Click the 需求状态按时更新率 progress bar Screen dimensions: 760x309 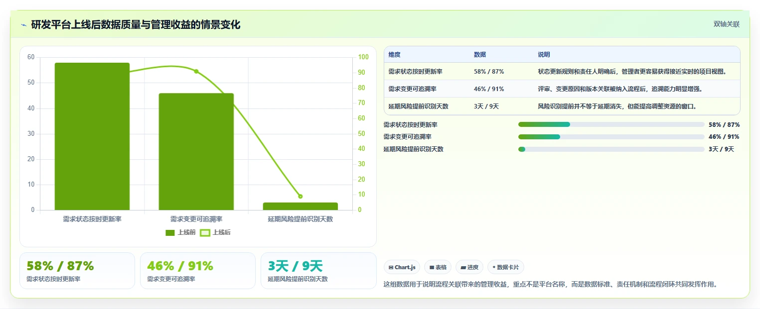click(x=611, y=124)
